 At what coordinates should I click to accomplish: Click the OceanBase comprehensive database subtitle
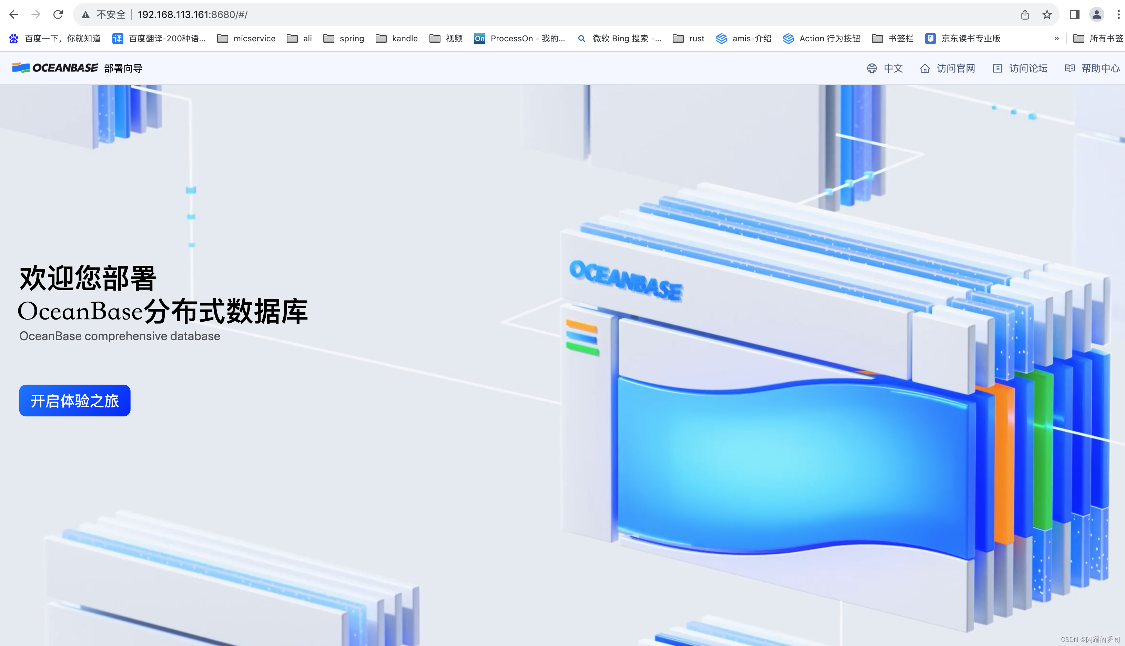coord(120,336)
